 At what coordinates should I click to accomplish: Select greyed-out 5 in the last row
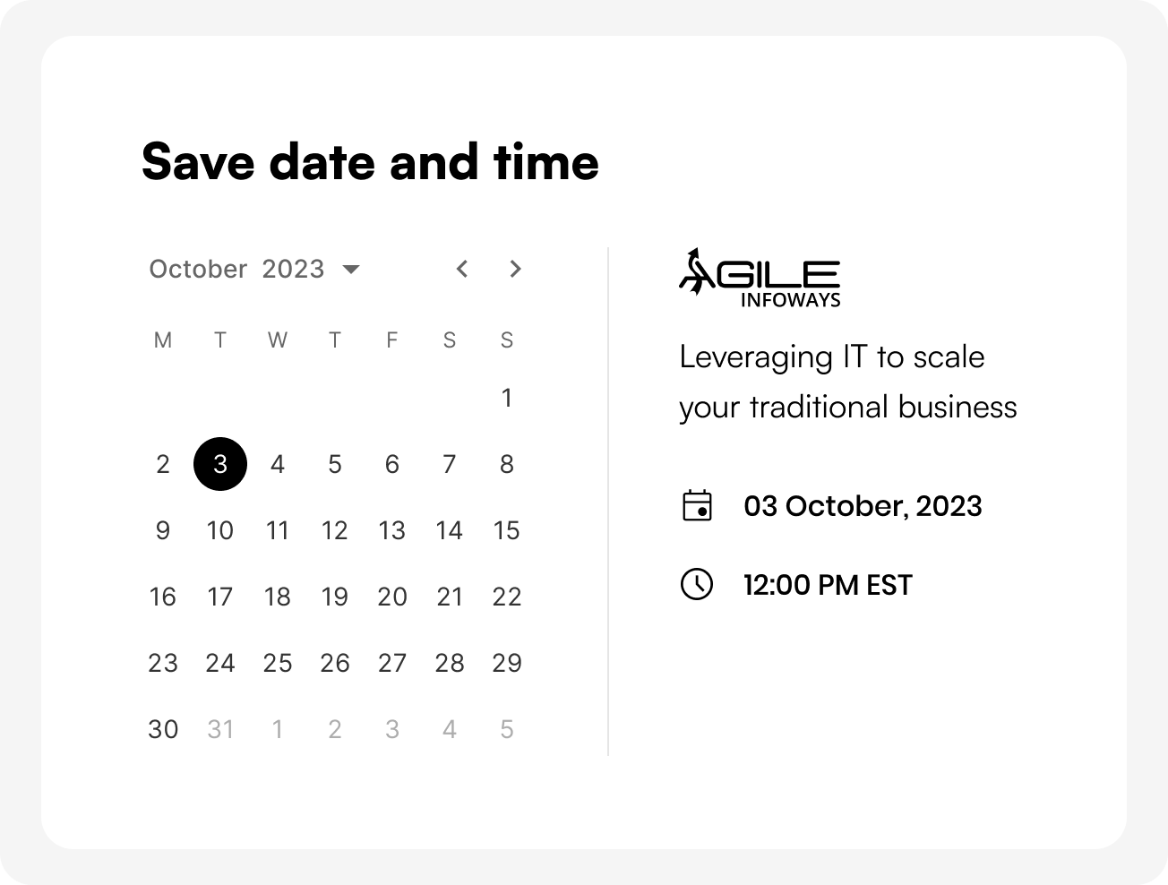pyautogui.click(x=507, y=729)
